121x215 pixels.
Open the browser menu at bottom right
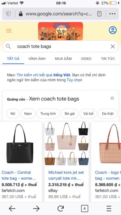[x=109, y=209]
